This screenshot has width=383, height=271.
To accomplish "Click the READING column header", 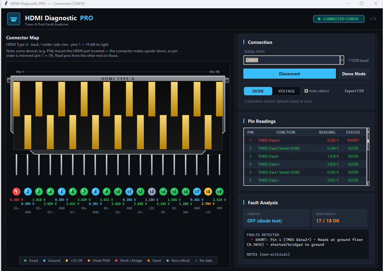I will (327, 132).
